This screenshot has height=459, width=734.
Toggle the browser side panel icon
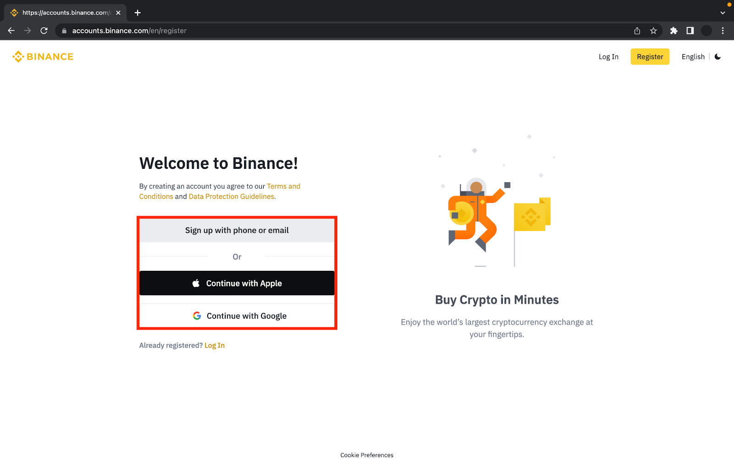click(x=690, y=31)
